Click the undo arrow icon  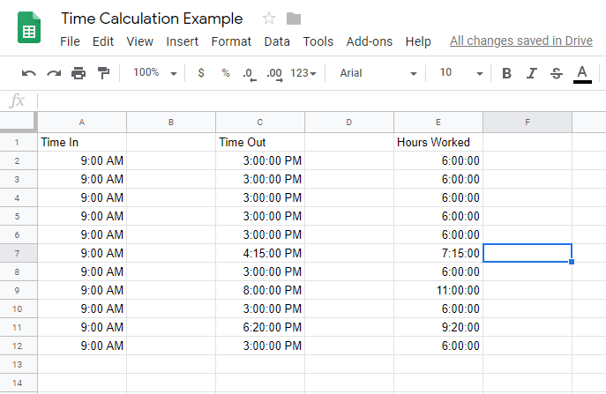pyautogui.click(x=29, y=73)
